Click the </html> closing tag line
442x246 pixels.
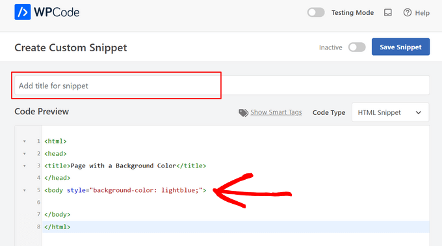pyautogui.click(x=57, y=227)
